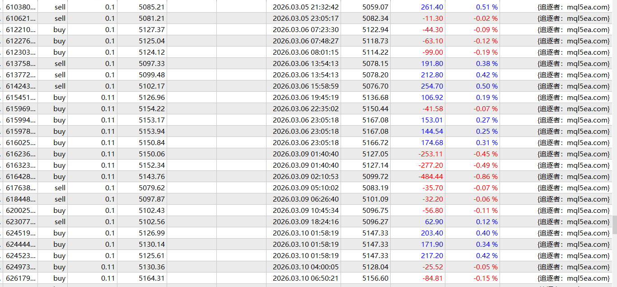Click the open price 5085.21
617x287 pixels.
tap(151, 7)
